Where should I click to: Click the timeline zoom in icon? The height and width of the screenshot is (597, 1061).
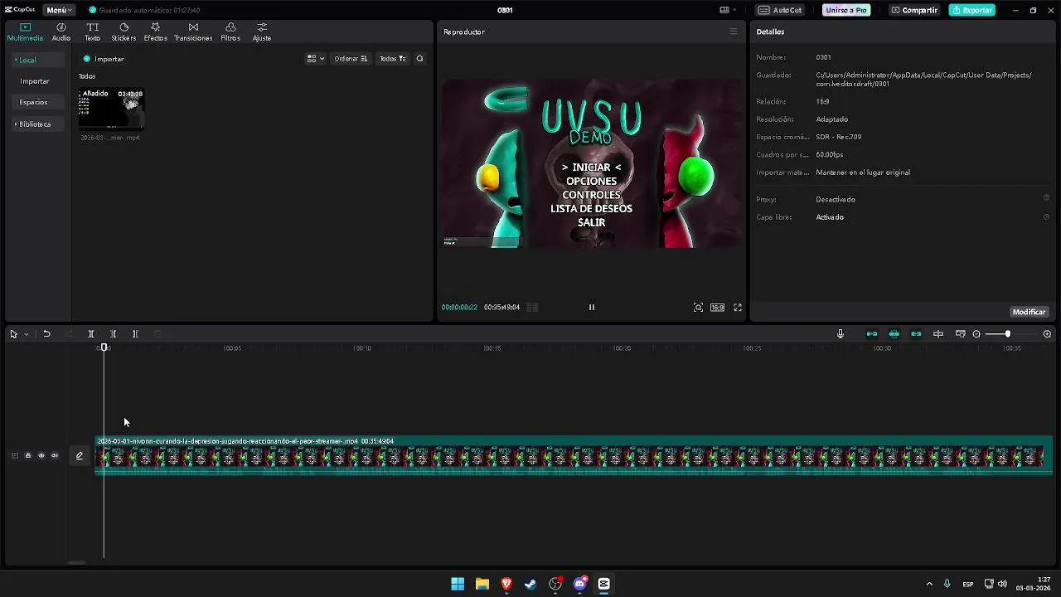pyautogui.click(x=1047, y=334)
